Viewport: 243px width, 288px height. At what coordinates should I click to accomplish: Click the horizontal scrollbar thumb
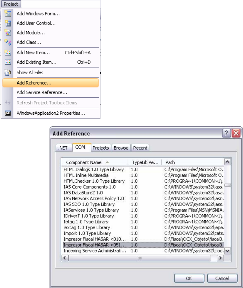click(x=140, y=258)
